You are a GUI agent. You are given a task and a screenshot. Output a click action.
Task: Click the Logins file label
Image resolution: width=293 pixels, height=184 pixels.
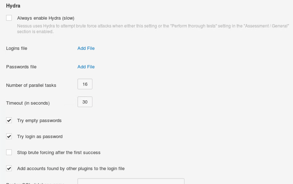pyautogui.click(x=16, y=48)
